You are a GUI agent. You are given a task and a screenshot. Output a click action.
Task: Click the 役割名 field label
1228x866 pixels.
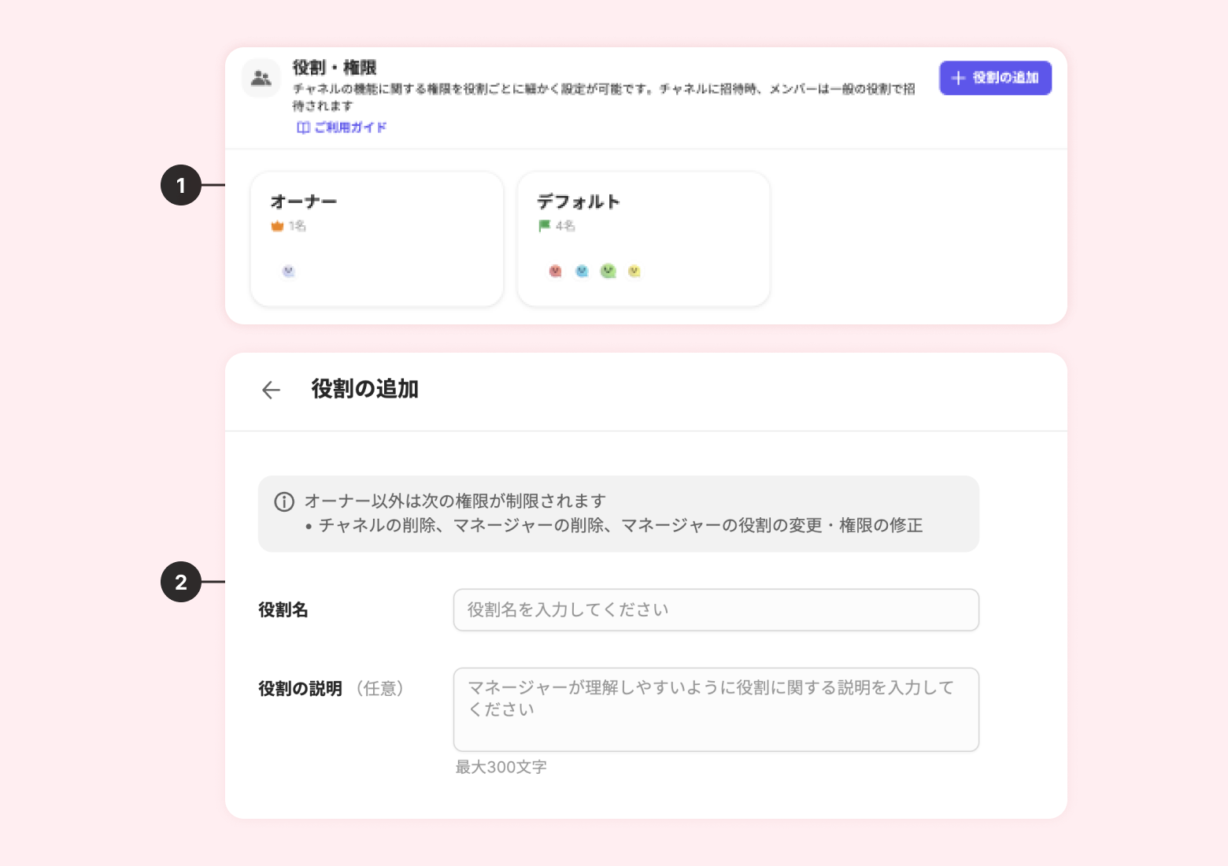(x=283, y=610)
